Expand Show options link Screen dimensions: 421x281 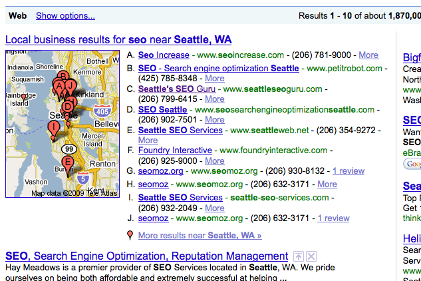pos(66,15)
